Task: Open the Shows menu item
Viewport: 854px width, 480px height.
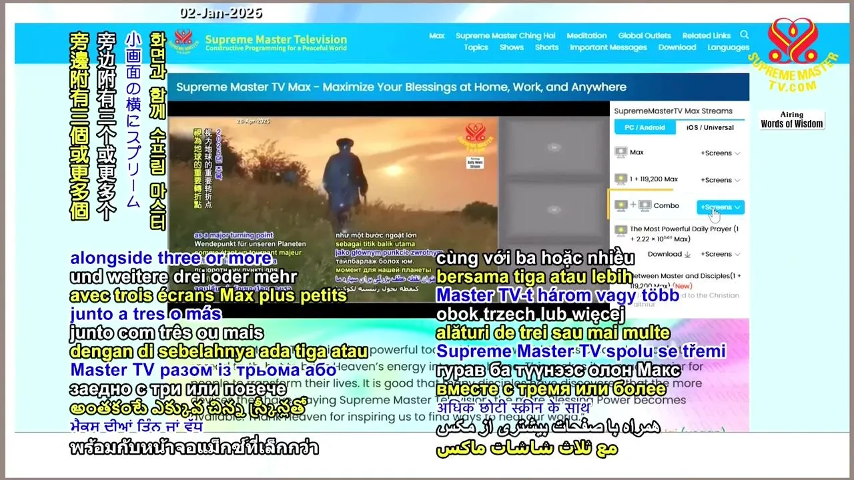Action: pos(512,47)
